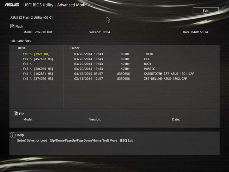This screenshot has height=172, width=229.
Task: Click the ASUS EZ Flash 2 Utility title
Action: pos(31,18)
